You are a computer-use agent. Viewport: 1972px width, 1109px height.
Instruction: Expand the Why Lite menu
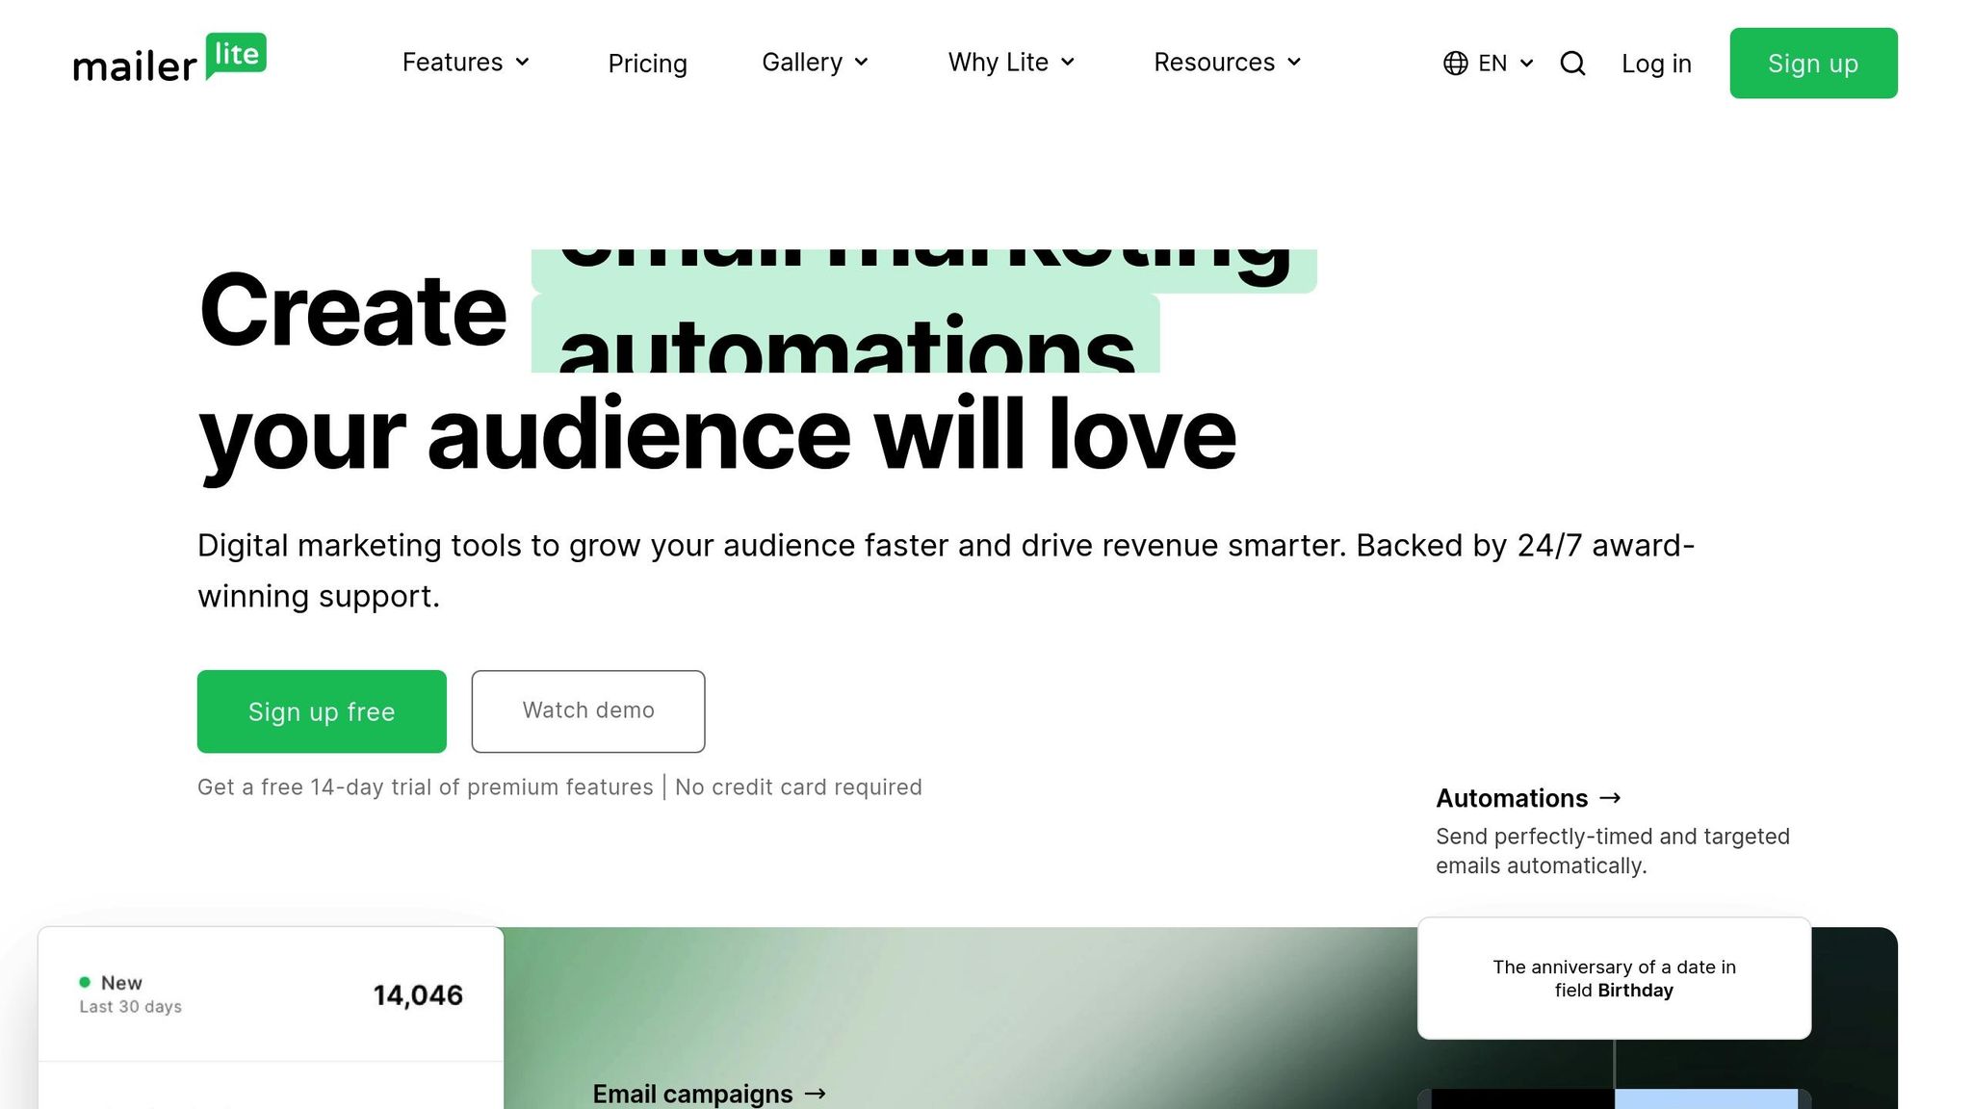tap(1011, 63)
